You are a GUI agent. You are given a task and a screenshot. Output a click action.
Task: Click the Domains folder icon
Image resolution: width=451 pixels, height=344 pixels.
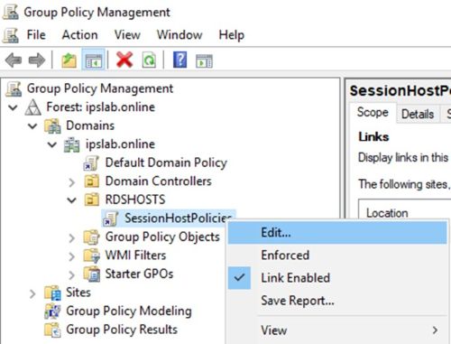point(52,126)
